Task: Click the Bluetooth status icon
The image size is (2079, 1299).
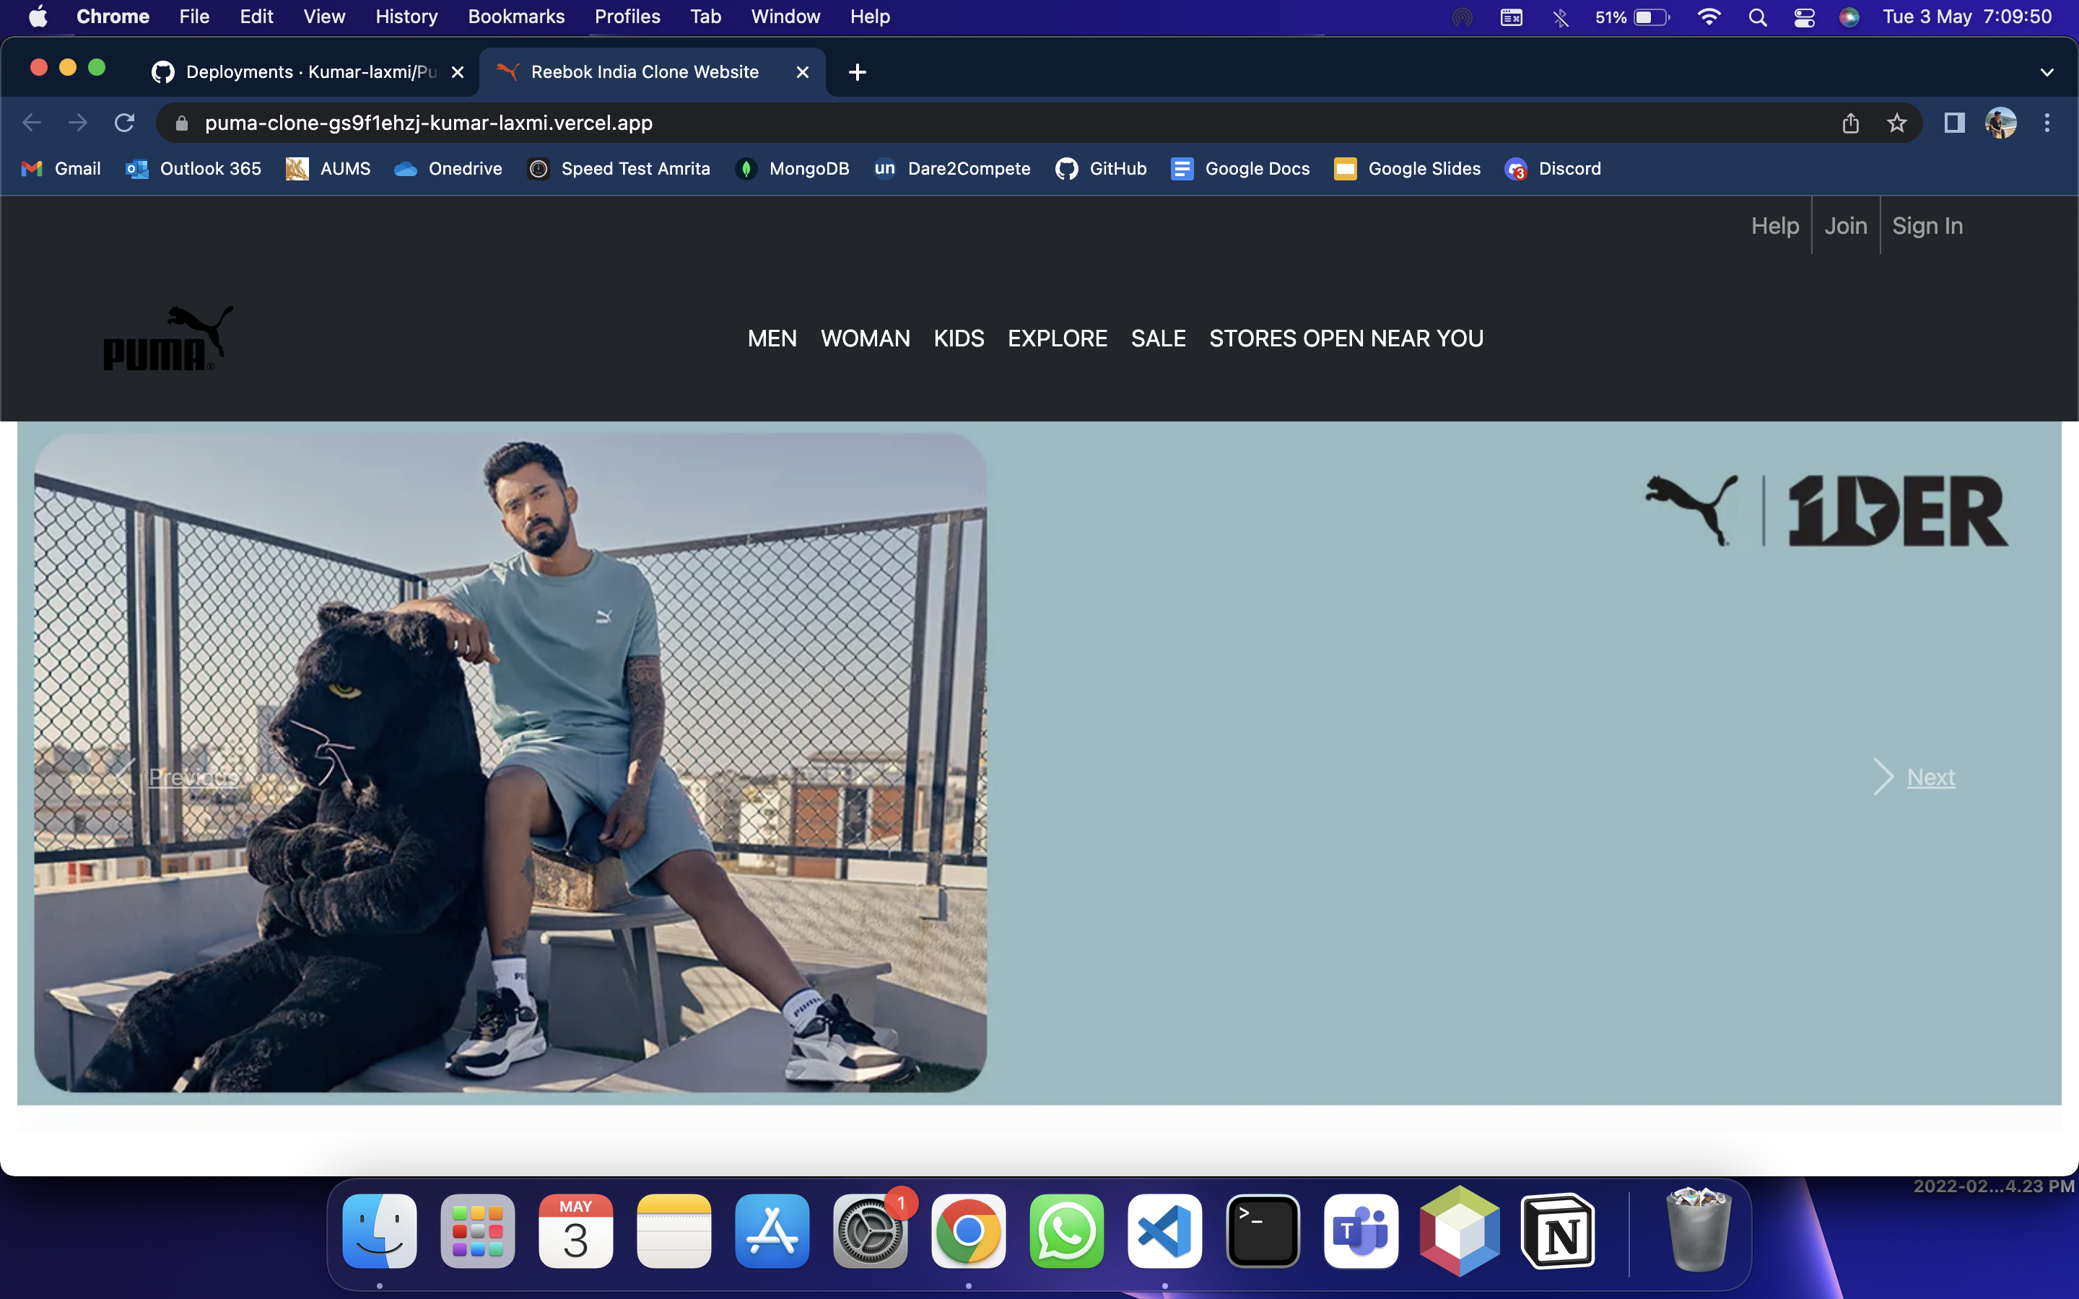Action: [x=1561, y=17]
